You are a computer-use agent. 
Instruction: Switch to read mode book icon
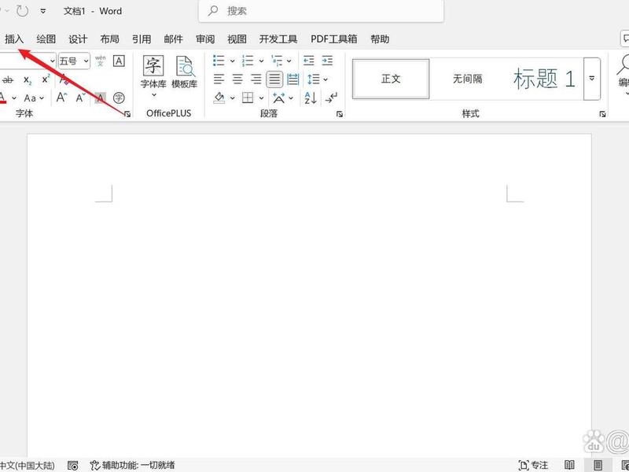[569, 465]
